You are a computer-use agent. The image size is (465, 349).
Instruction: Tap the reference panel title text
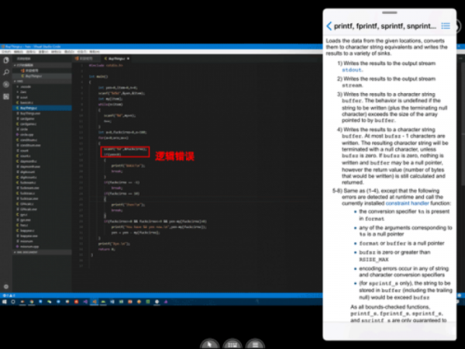coord(385,26)
